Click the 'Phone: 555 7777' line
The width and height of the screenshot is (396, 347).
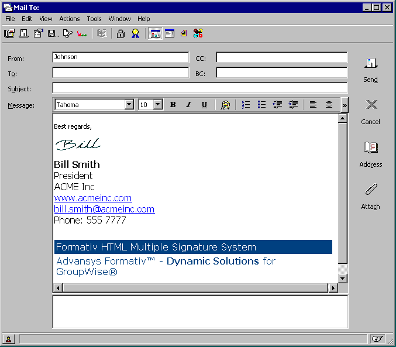pos(90,220)
